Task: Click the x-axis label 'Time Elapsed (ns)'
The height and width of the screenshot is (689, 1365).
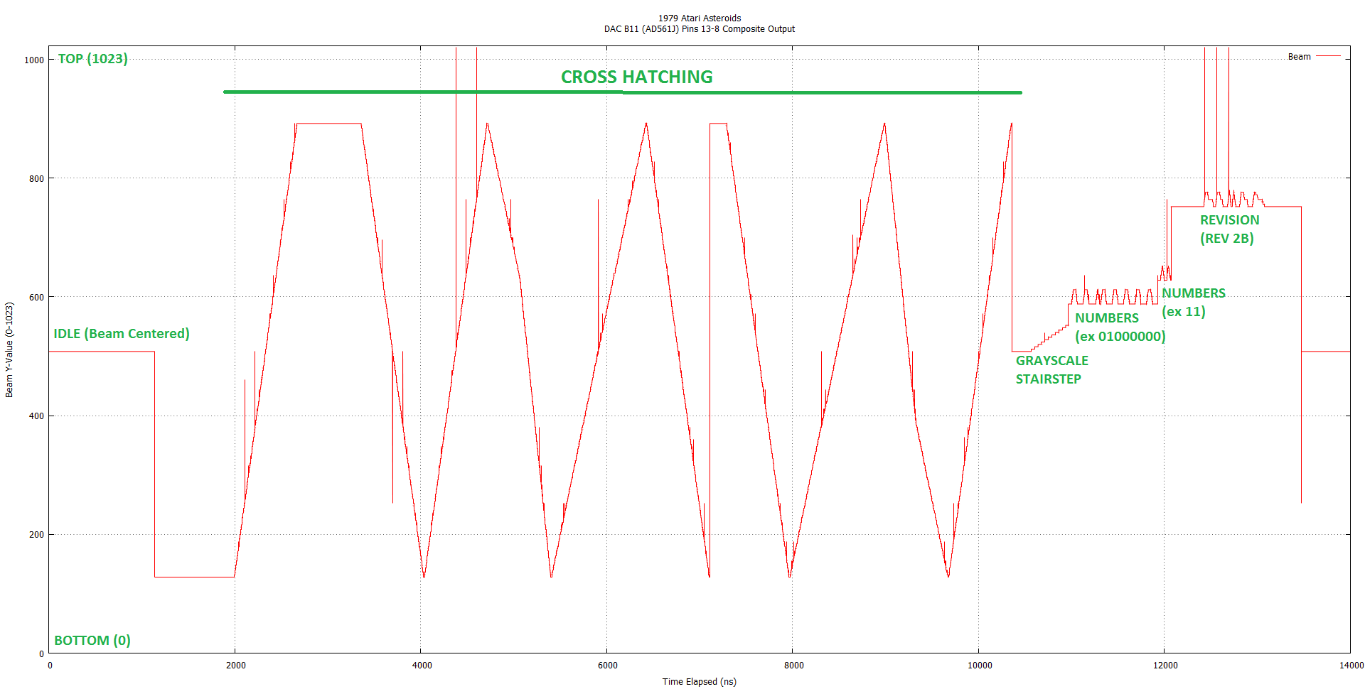Action: (699, 682)
